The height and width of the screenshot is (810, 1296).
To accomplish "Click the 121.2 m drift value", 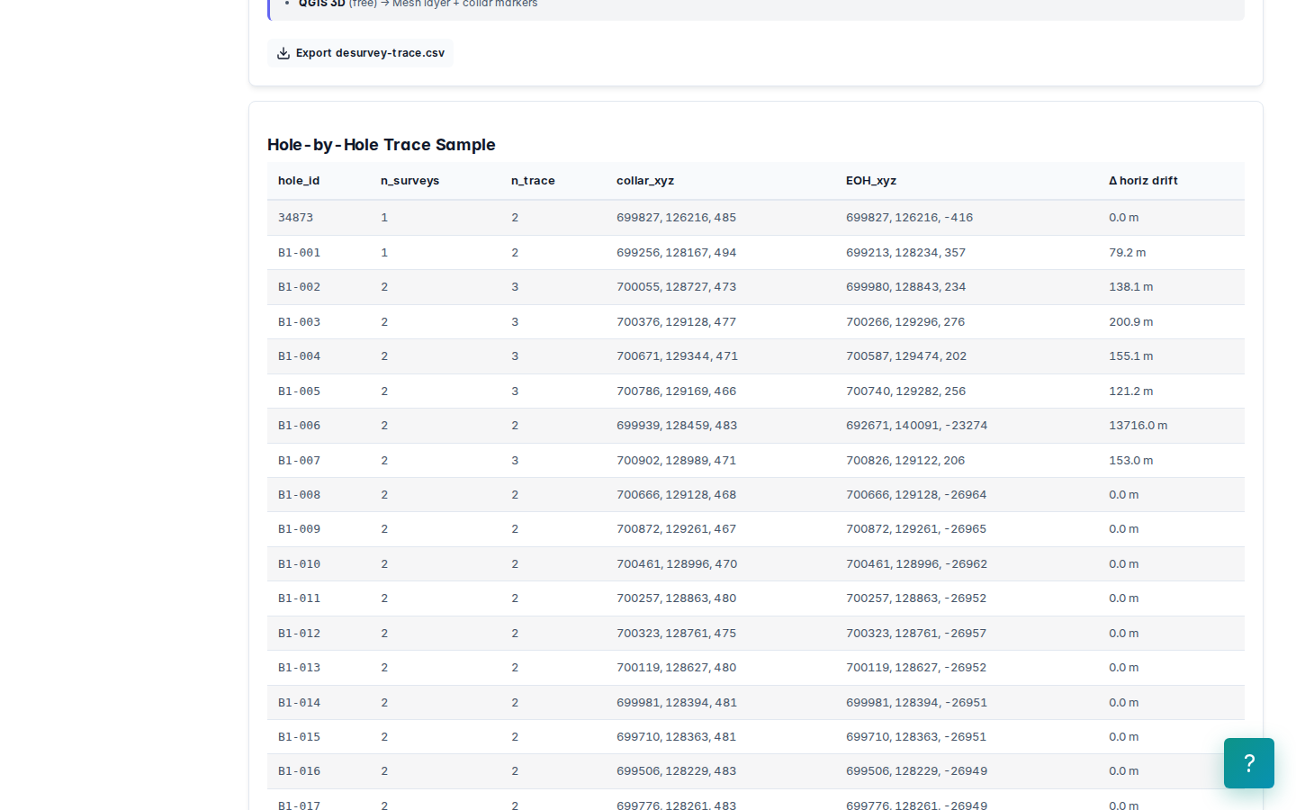I will 1130,391.
